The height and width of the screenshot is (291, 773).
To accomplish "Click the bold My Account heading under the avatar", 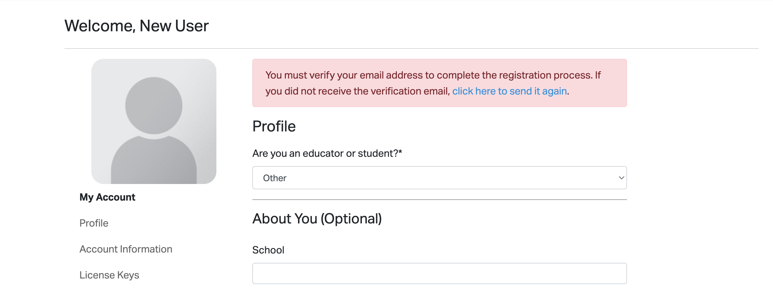I will coord(107,197).
